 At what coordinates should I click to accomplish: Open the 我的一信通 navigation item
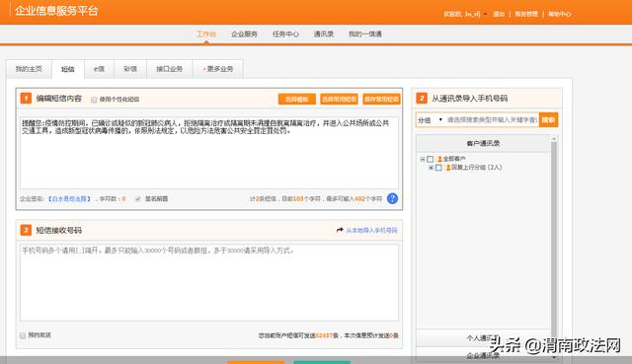(364, 35)
